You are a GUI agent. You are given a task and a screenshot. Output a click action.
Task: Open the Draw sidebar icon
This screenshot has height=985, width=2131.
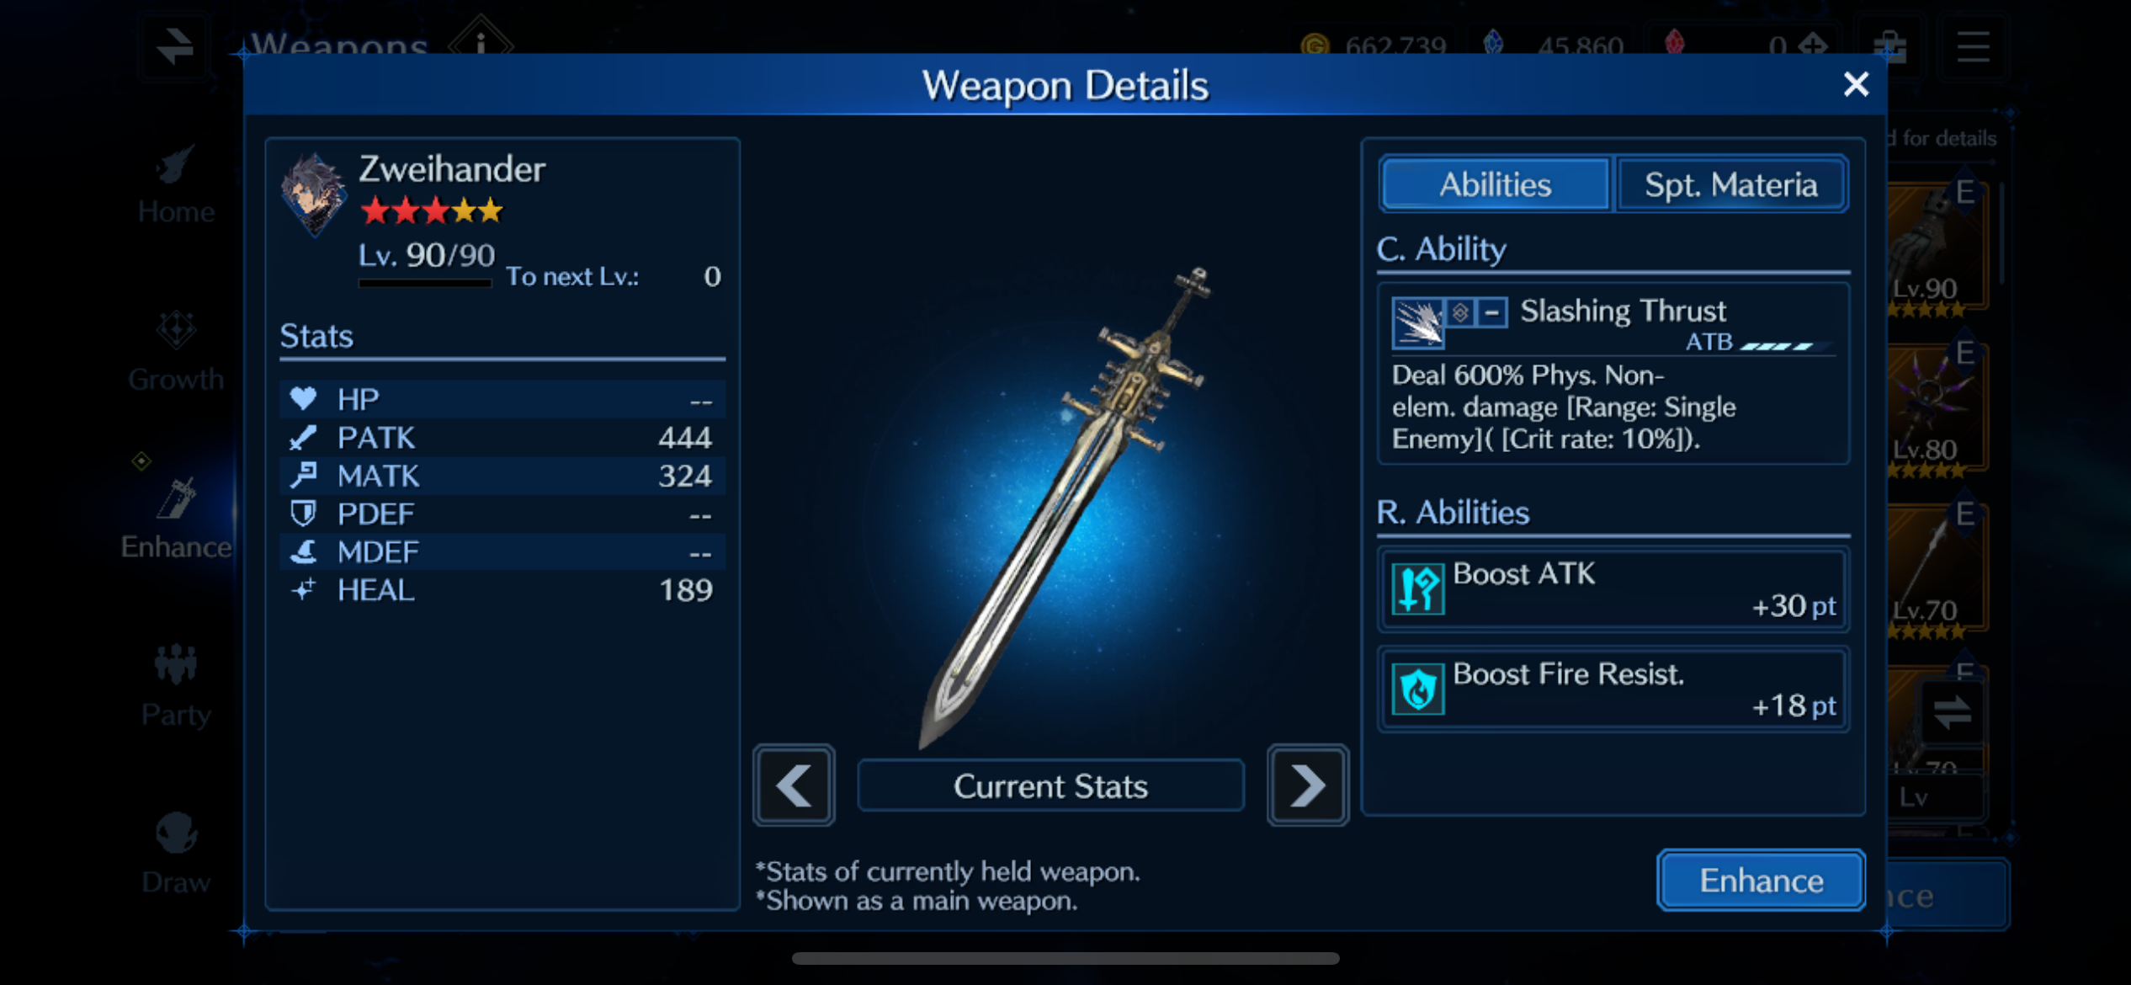tap(176, 853)
